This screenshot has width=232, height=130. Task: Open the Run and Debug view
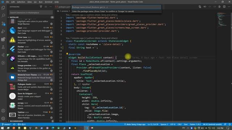(3, 31)
